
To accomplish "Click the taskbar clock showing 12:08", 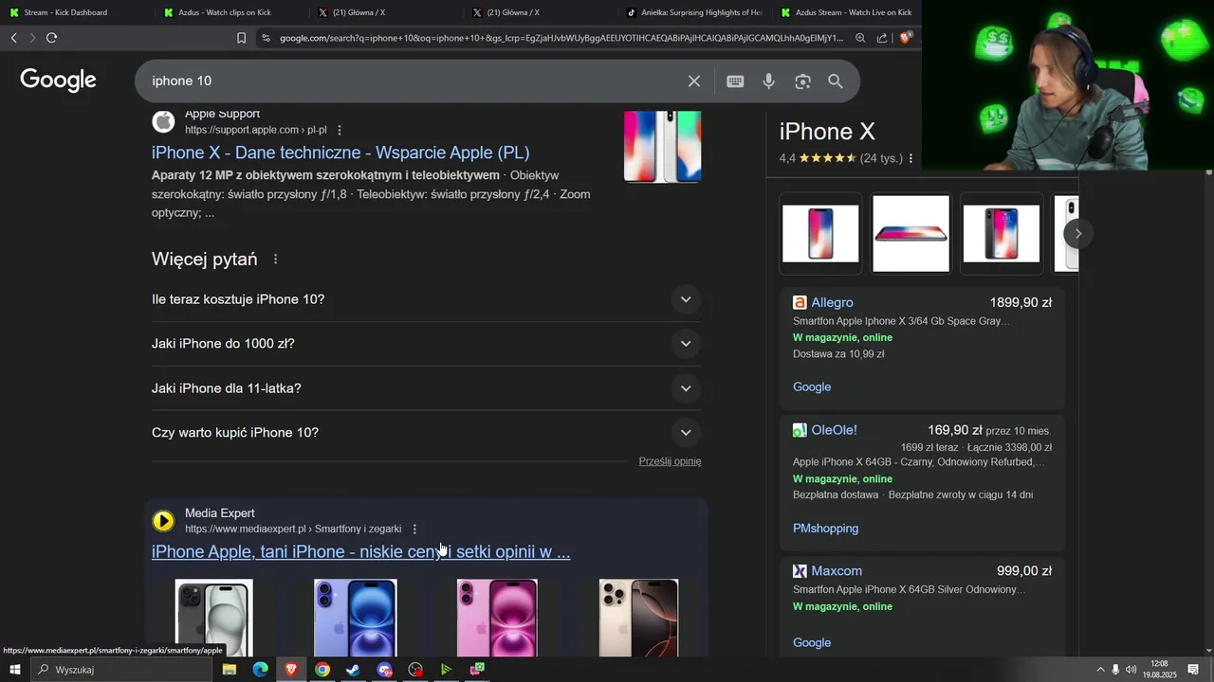I will point(1159,670).
